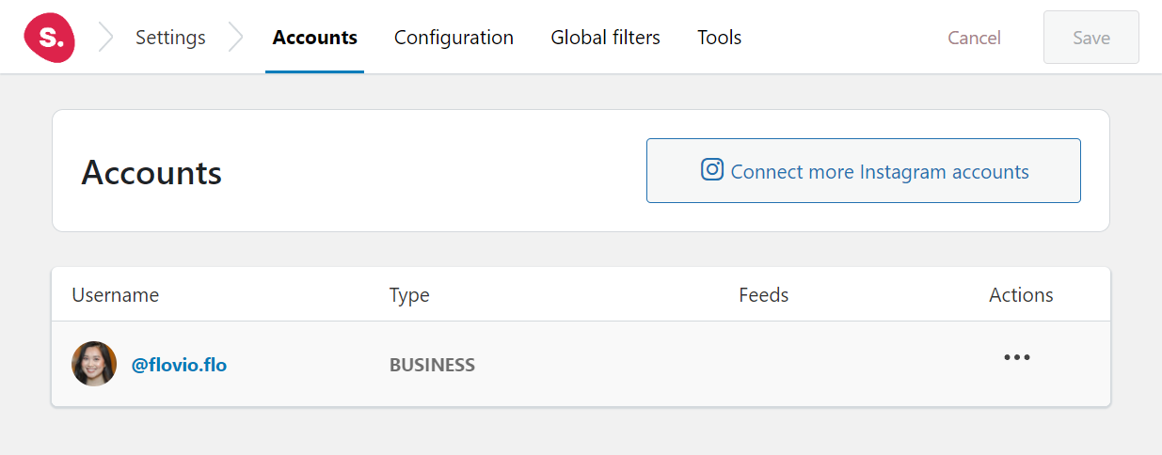Click the Instagram camera icon

tap(712, 170)
